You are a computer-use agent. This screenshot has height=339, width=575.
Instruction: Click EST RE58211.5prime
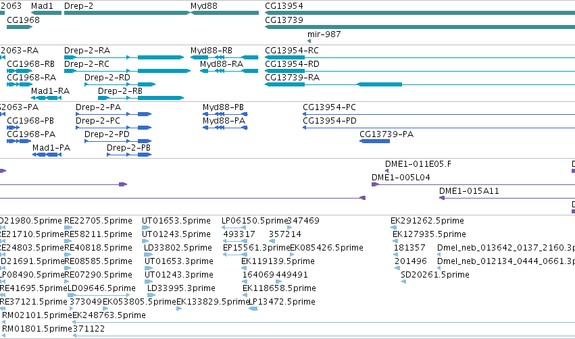pos(68,241)
